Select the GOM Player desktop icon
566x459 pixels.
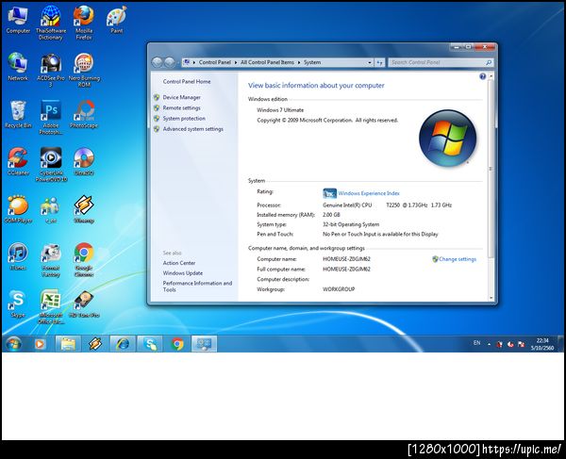pyautogui.click(x=18, y=209)
